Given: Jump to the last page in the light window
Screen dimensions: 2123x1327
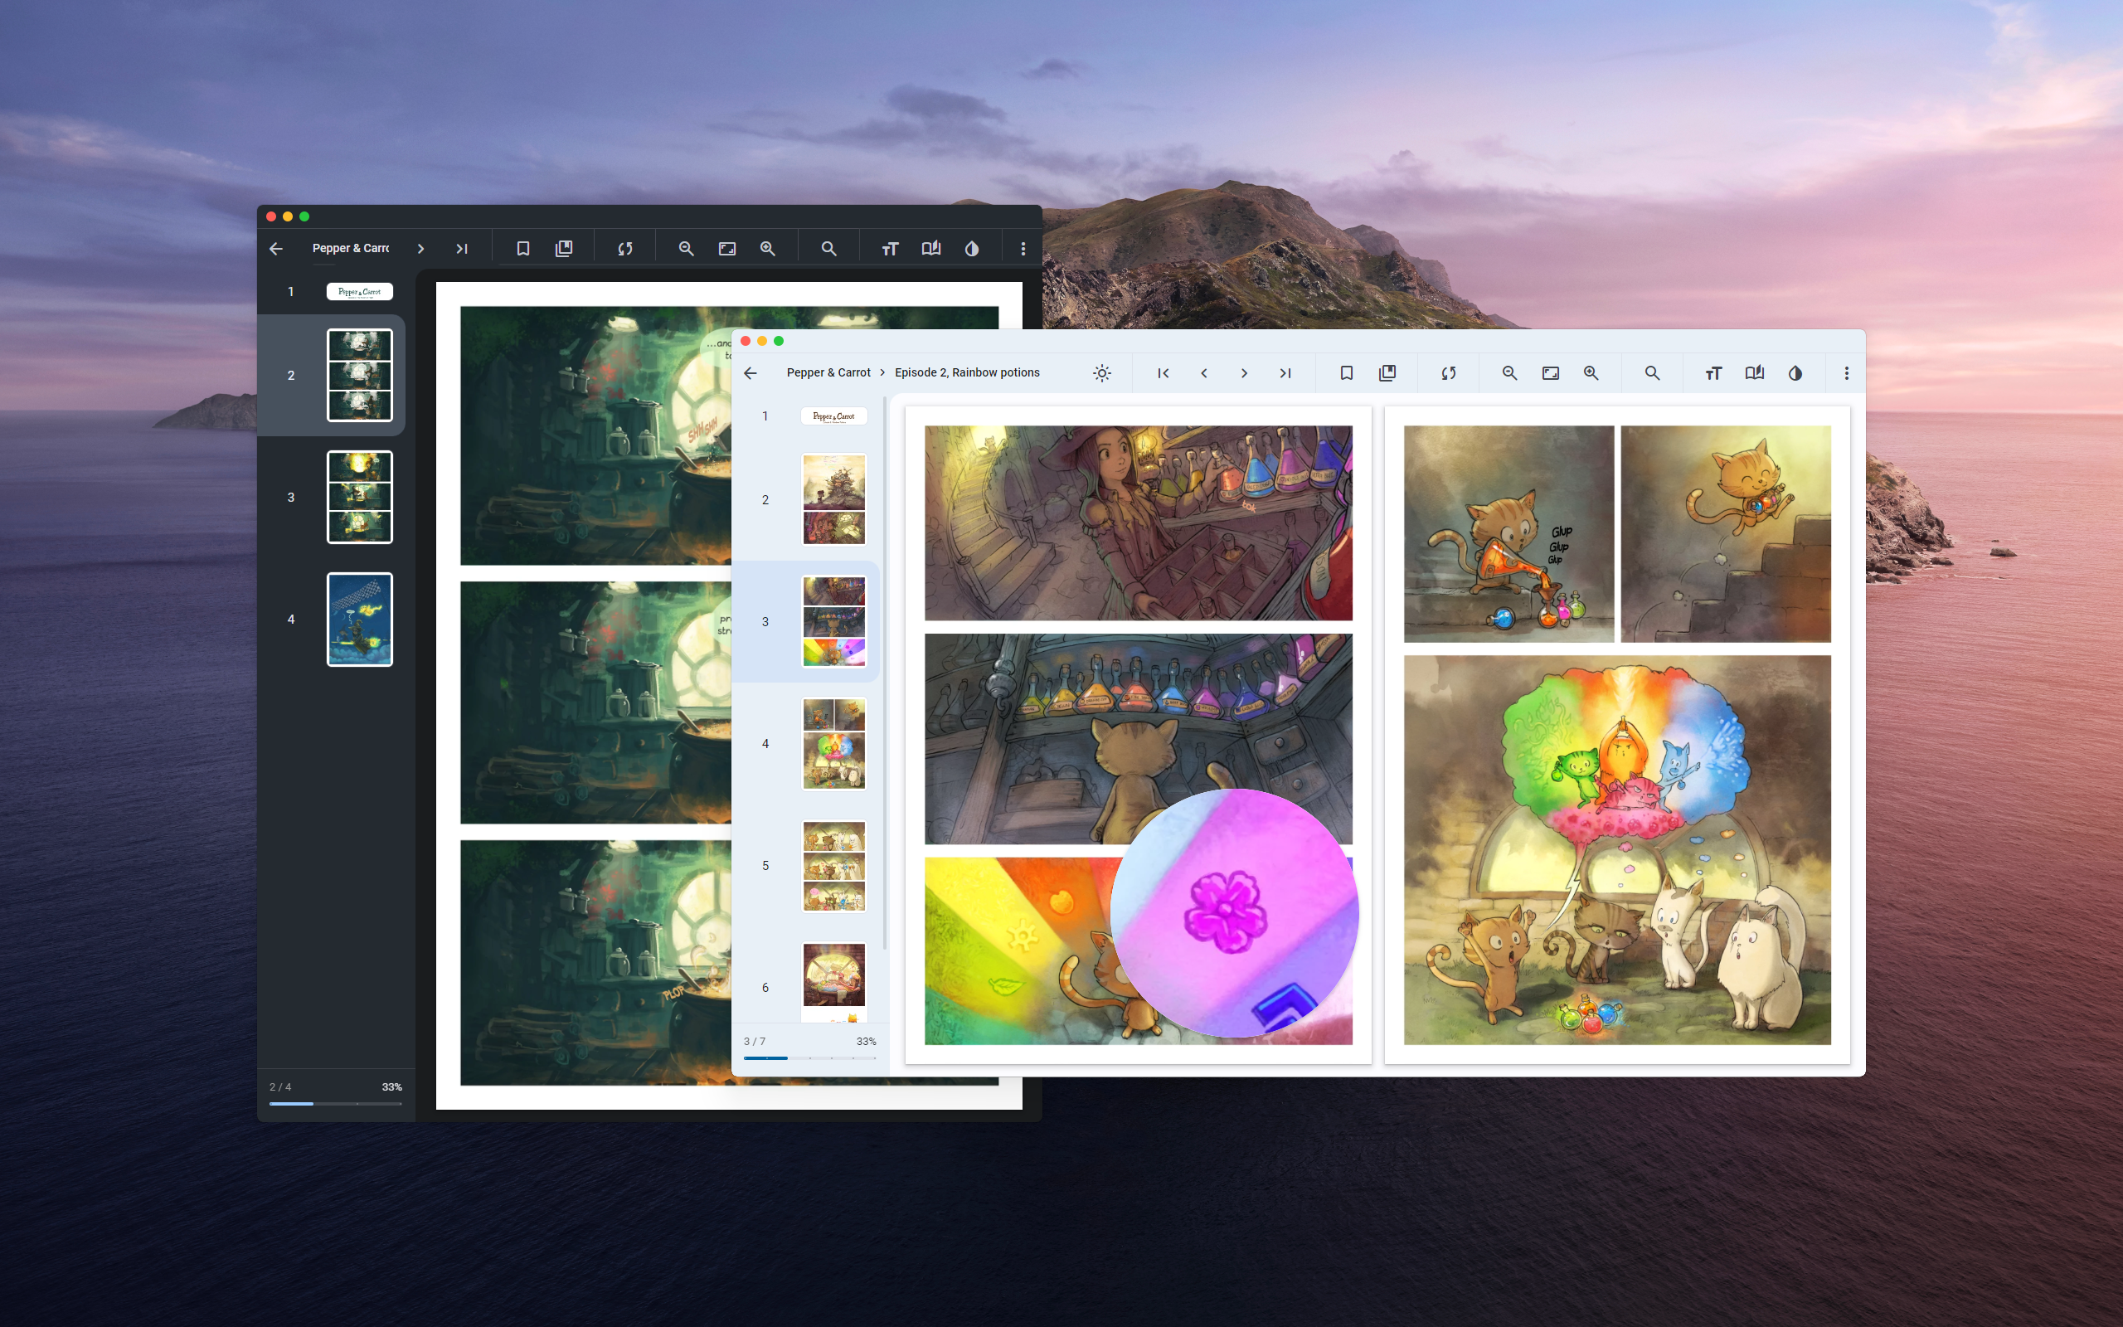Looking at the screenshot, I should pos(1285,373).
